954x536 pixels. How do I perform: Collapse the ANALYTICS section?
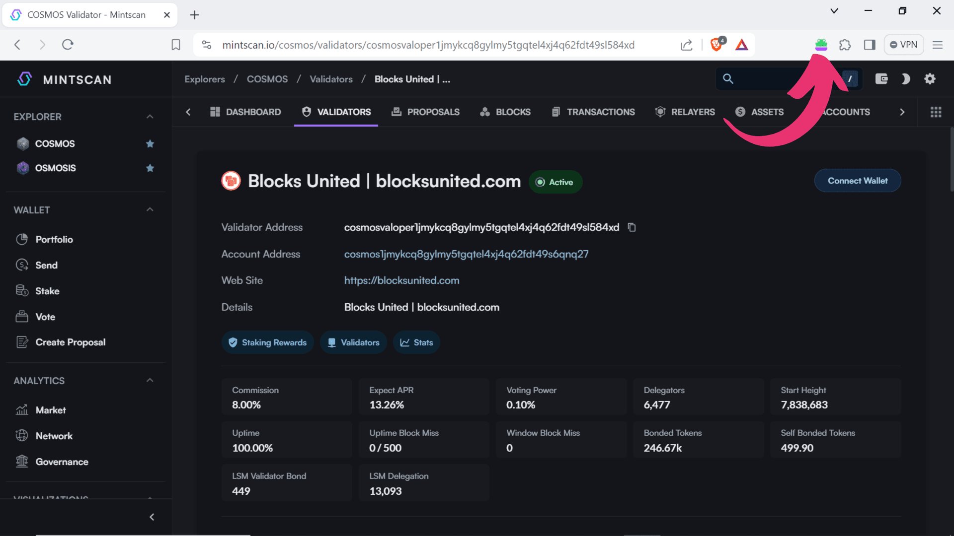coord(150,381)
